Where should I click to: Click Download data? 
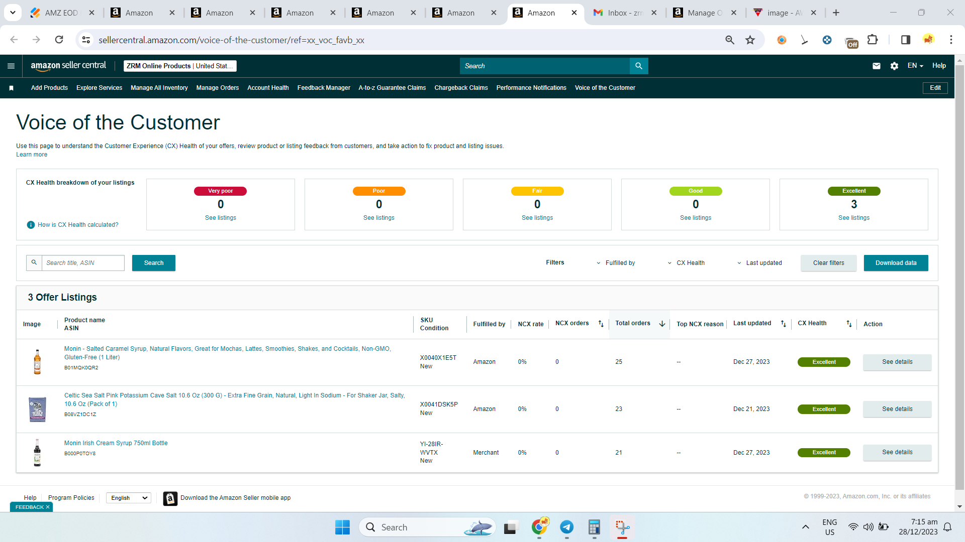pos(896,263)
